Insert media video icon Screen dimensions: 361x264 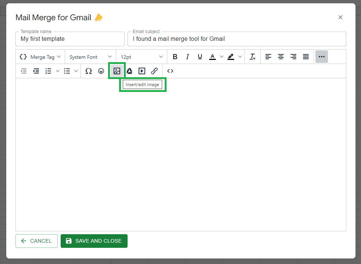(142, 71)
